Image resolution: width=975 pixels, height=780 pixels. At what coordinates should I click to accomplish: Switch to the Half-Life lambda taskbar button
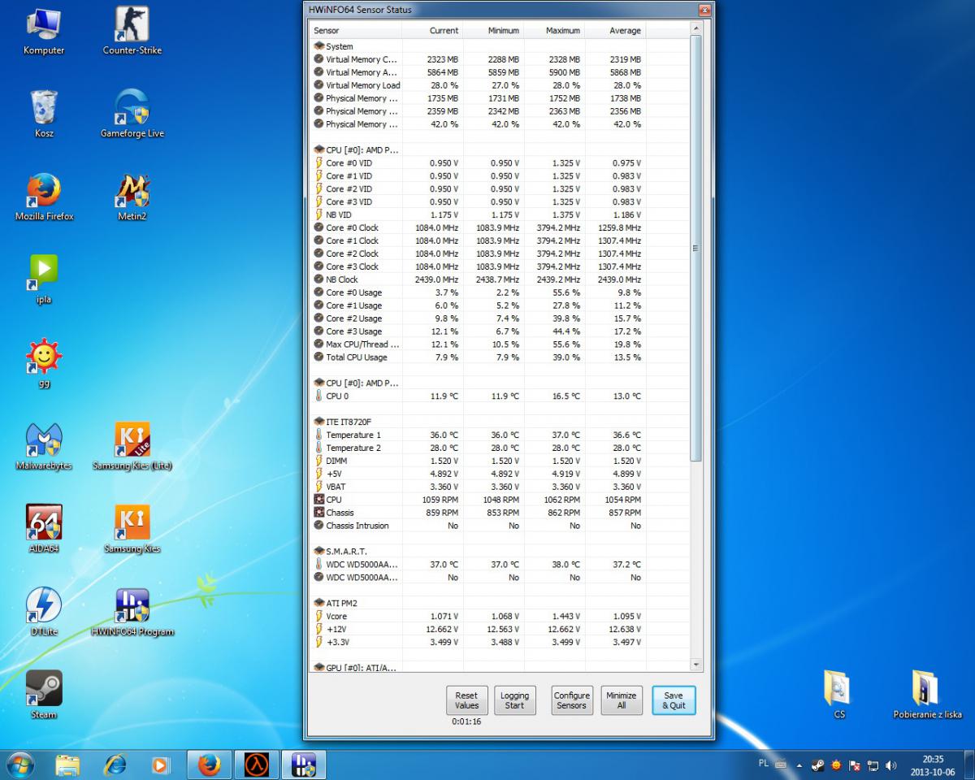point(257,765)
